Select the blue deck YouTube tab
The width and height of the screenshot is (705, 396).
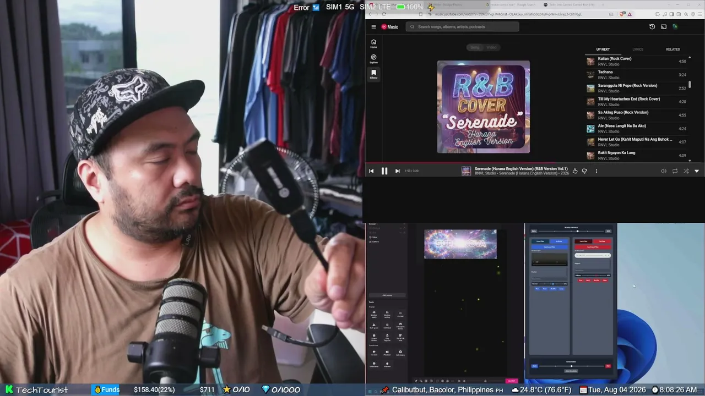tap(558, 241)
